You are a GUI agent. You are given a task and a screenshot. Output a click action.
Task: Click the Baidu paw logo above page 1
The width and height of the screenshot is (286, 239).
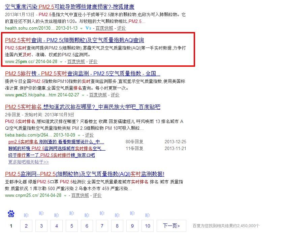tap(11, 214)
